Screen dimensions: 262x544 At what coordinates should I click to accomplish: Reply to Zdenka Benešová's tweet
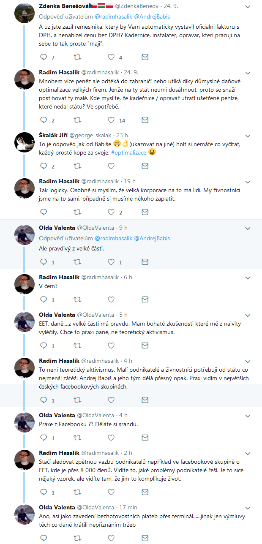pos(43,57)
